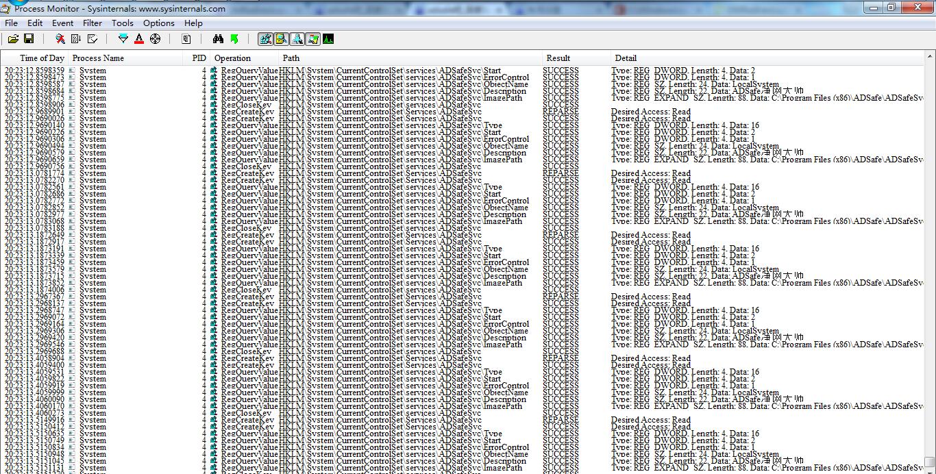
Task: Click the green Jump To arrow icon
Action: point(234,39)
